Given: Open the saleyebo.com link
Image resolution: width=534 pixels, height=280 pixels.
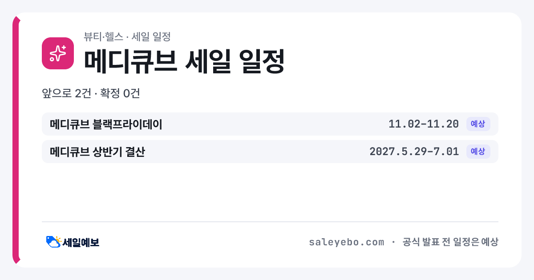Looking at the screenshot, I should [346, 242].
